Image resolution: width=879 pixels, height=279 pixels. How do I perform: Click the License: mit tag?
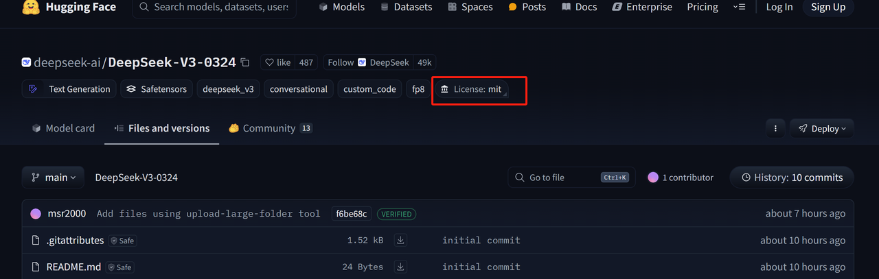471,89
